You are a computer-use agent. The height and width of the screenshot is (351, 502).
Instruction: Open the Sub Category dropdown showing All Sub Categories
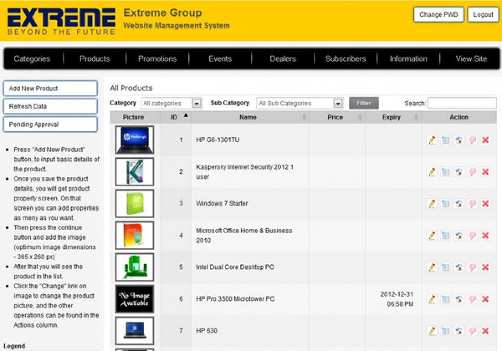coord(300,103)
